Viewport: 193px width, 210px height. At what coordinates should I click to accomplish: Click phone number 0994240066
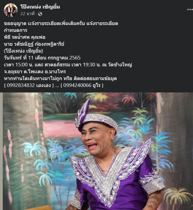coord(77,85)
